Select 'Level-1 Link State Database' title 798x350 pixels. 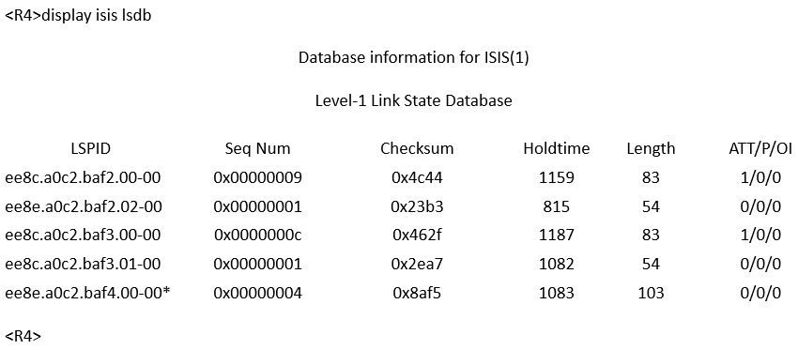(414, 100)
